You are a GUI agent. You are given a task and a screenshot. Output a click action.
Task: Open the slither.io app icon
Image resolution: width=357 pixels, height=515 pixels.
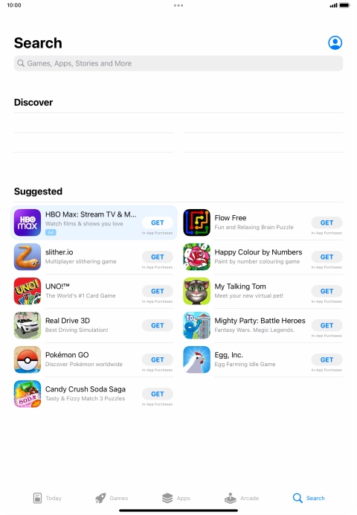(x=28, y=257)
